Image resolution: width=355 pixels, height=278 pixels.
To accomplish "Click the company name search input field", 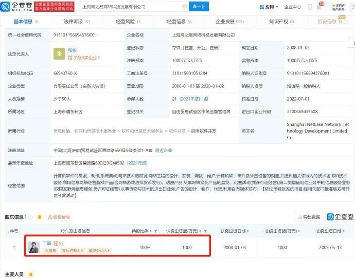I will pos(131,7).
